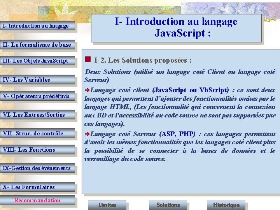Open VI- Les Entrées/Sorties
Viewport: 280px width, 210px height.
37,115
